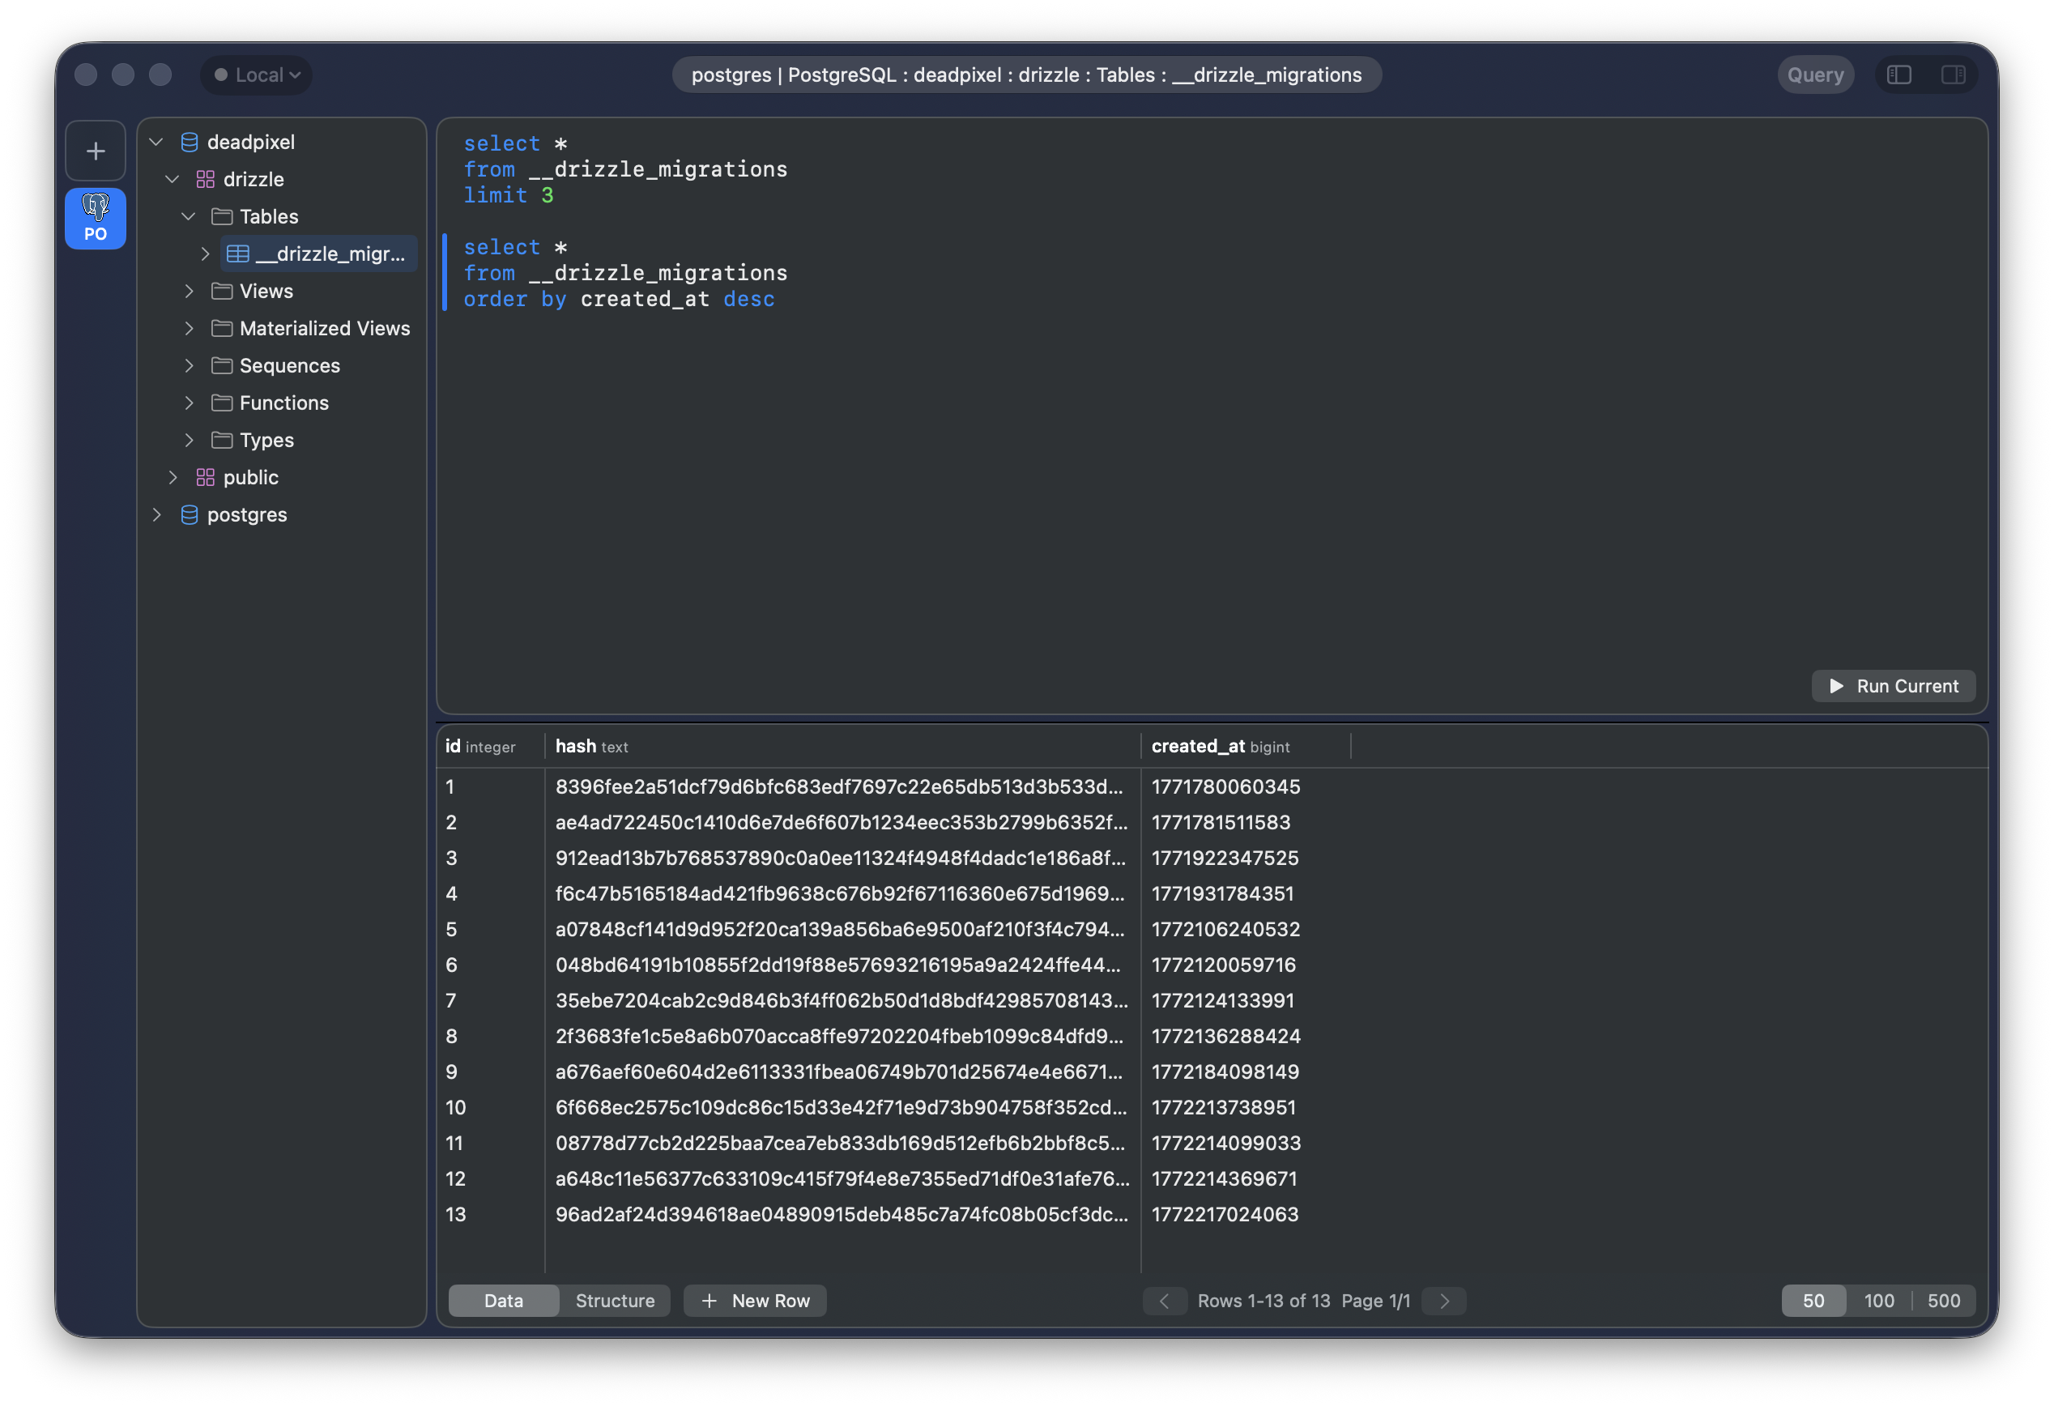This screenshot has width=2054, height=1406.
Task: Select the PostgreSQL elephant connection icon
Action: 96,217
